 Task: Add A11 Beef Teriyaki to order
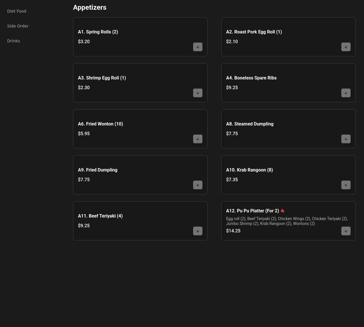pyautogui.click(x=197, y=231)
